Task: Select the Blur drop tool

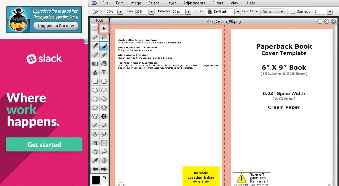Action: [95, 134]
